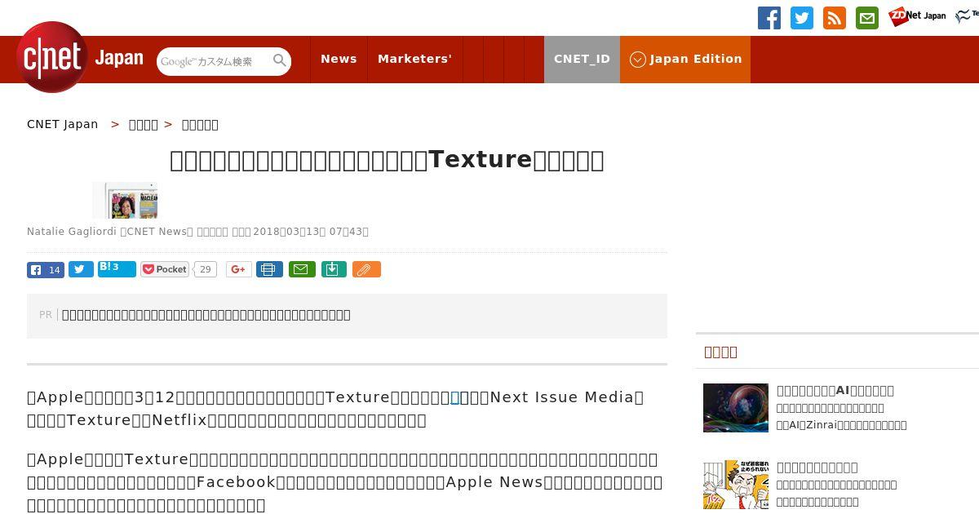Click the orange paperclip clip icon
This screenshot has width=979, height=514.
(366, 269)
